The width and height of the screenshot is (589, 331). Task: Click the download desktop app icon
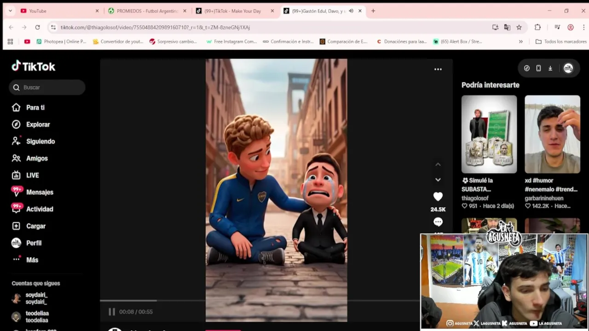[x=550, y=68]
